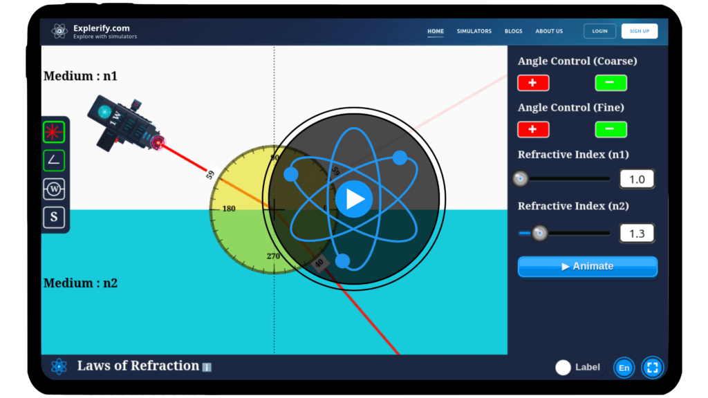The image size is (708, 398).
Task: Click the atom icon in bottom bar
Action: (59, 367)
